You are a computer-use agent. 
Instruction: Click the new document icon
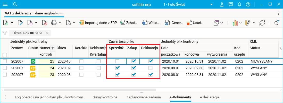[x=6, y=23]
